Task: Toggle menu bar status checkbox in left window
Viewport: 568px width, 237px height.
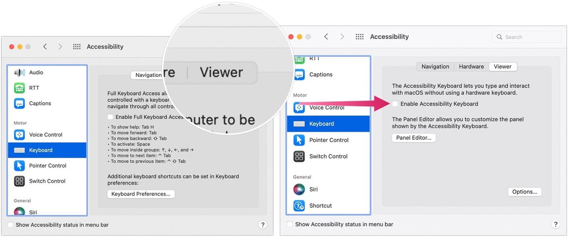Action: [x=10, y=225]
